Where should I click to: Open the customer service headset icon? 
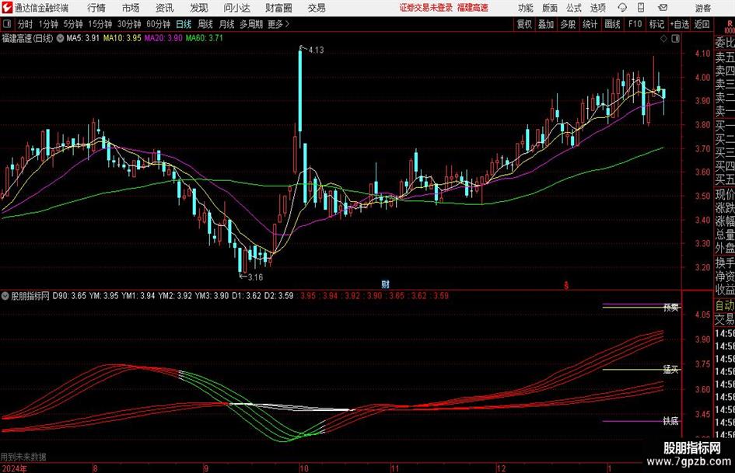point(622,8)
